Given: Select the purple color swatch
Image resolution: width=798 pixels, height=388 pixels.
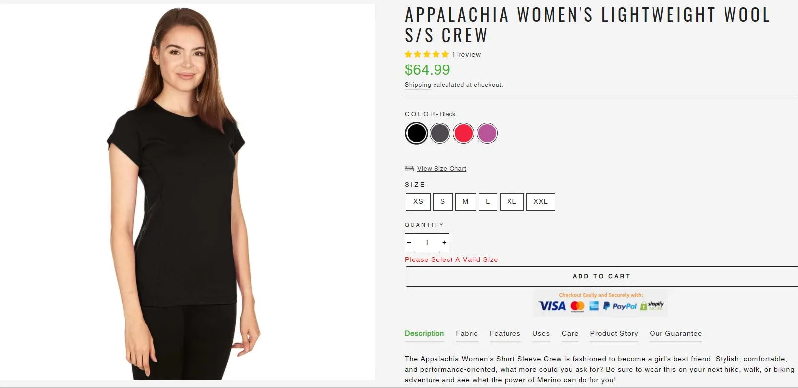Looking at the screenshot, I should tap(487, 133).
